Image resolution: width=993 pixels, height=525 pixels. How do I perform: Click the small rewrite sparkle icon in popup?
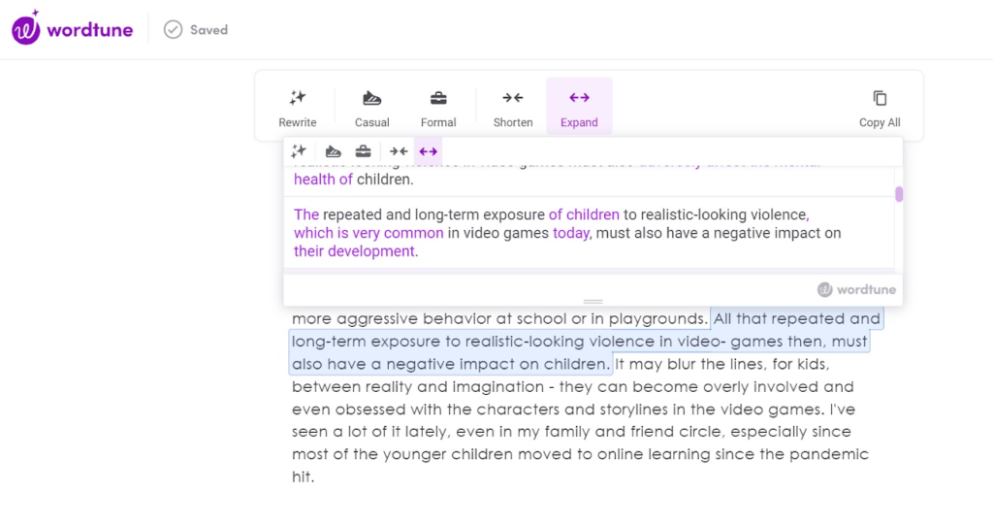(299, 151)
